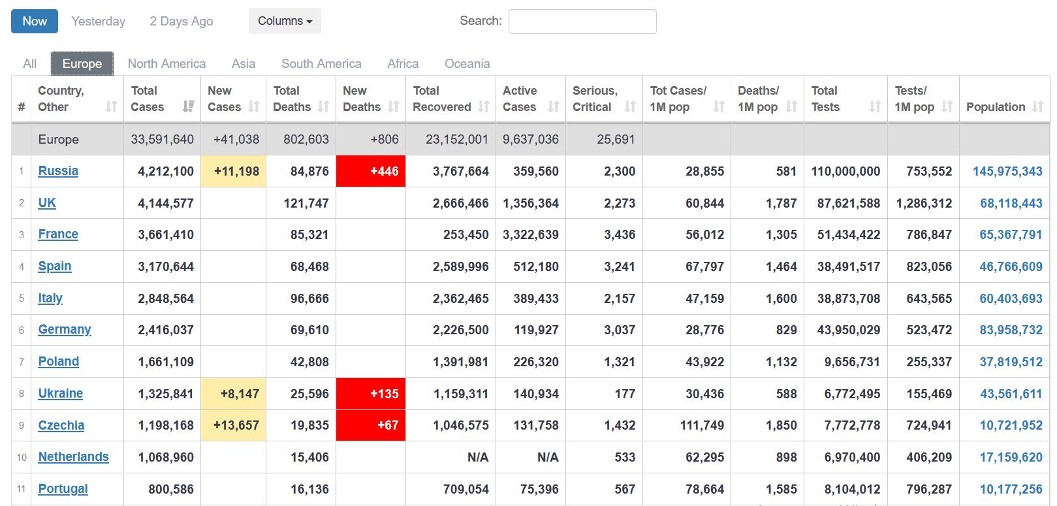Open the Columns dropdown menu
Screen dimensions: 1057x506
pyautogui.click(x=285, y=21)
